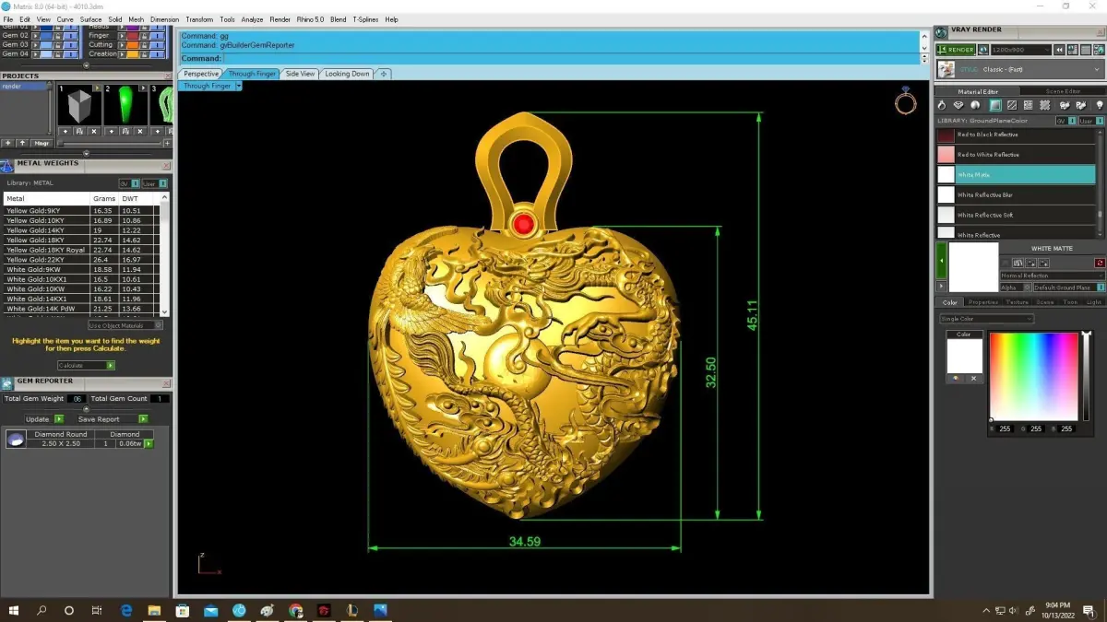Toggle the Gem 03 layer lock
The height and width of the screenshot is (622, 1107).
click(58, 44)
